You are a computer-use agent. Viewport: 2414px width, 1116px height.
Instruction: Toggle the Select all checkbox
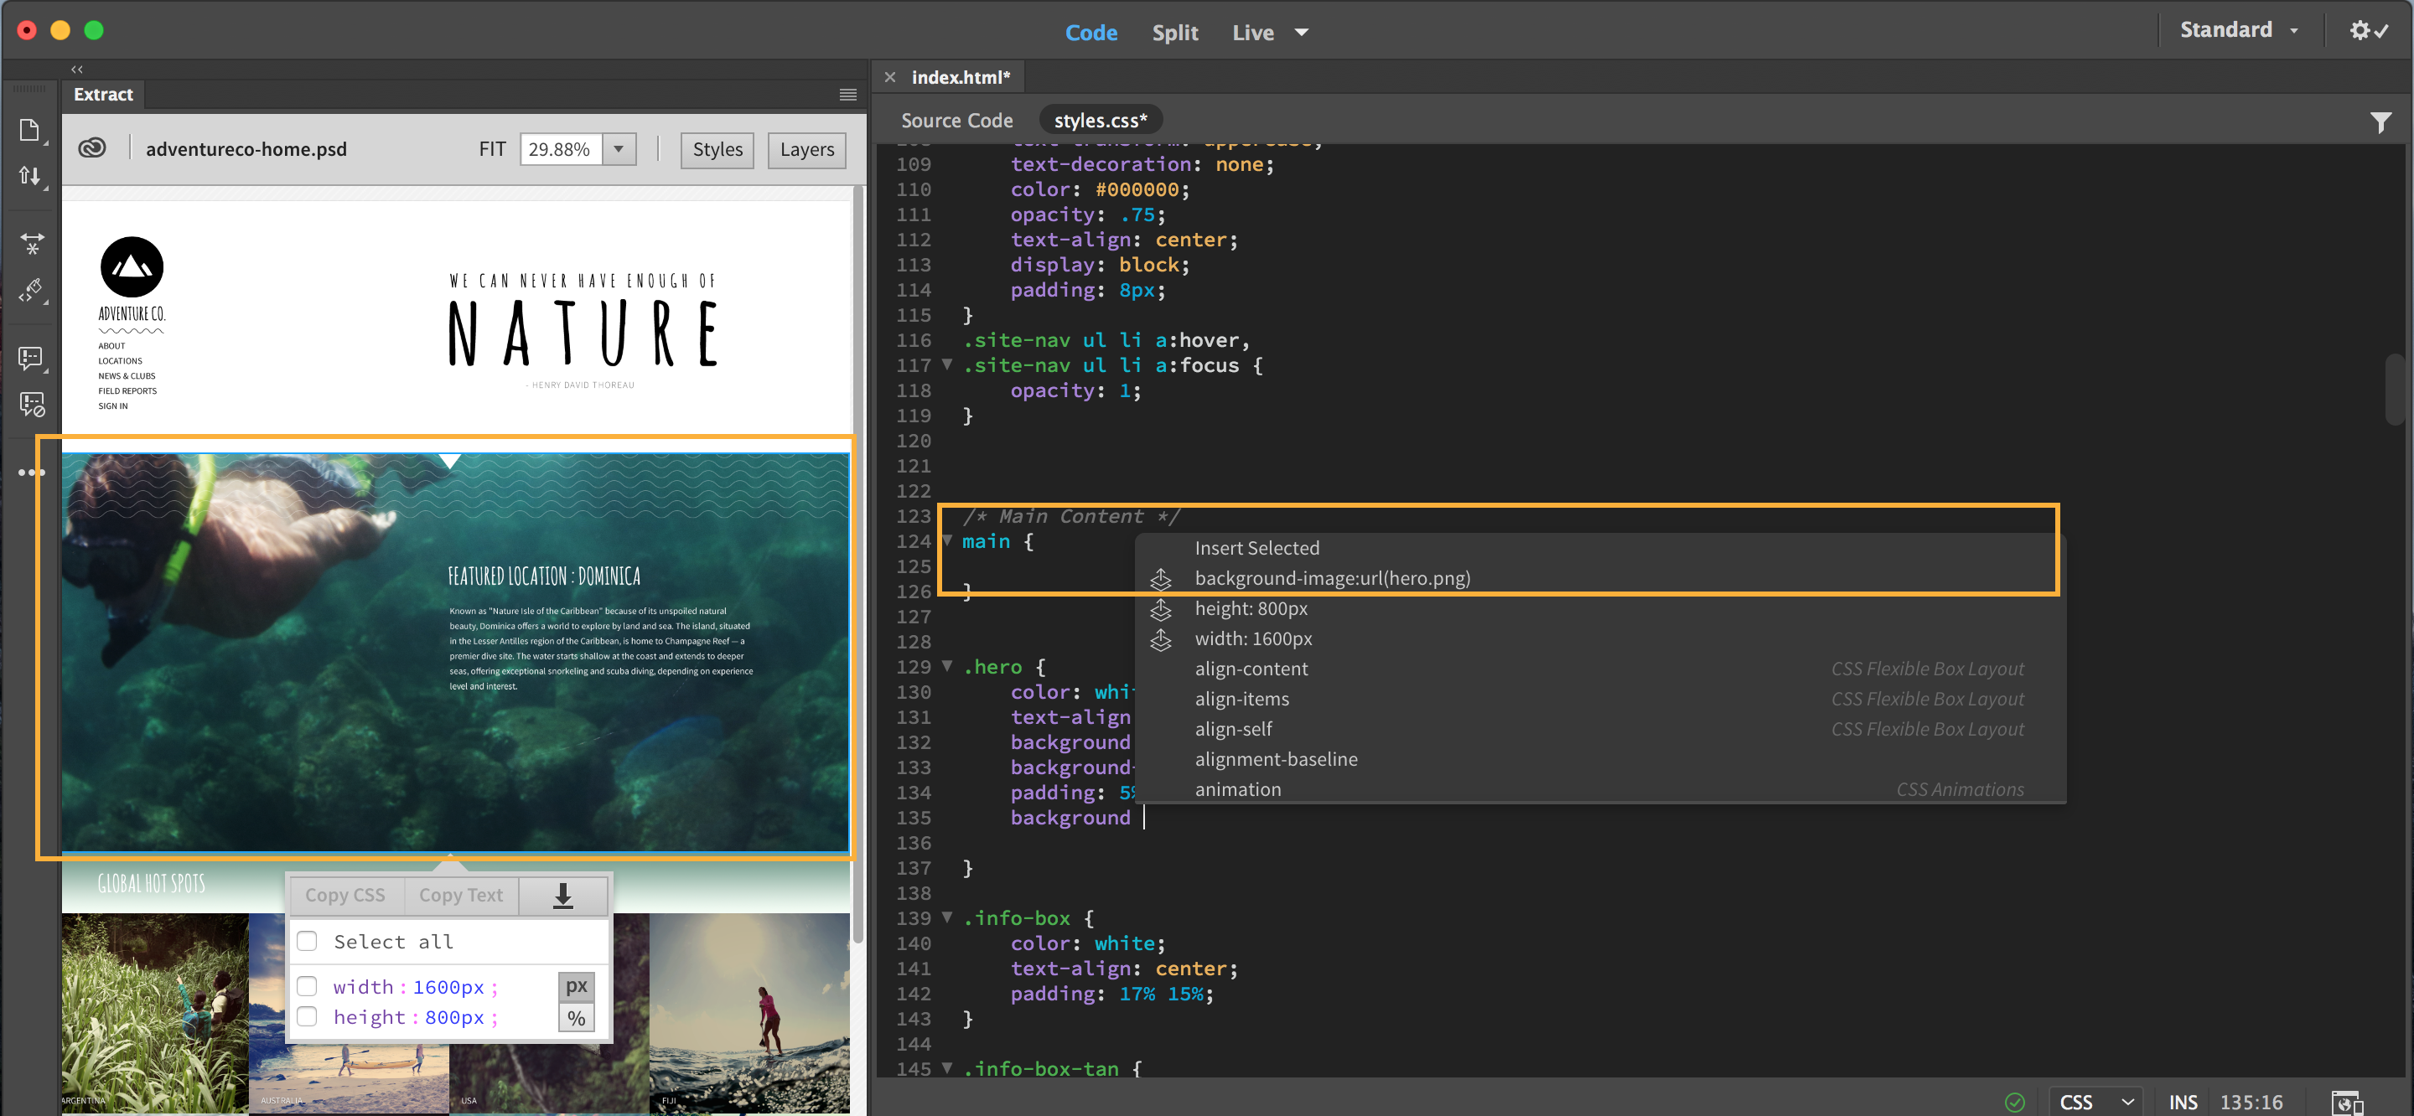[307, 941]
